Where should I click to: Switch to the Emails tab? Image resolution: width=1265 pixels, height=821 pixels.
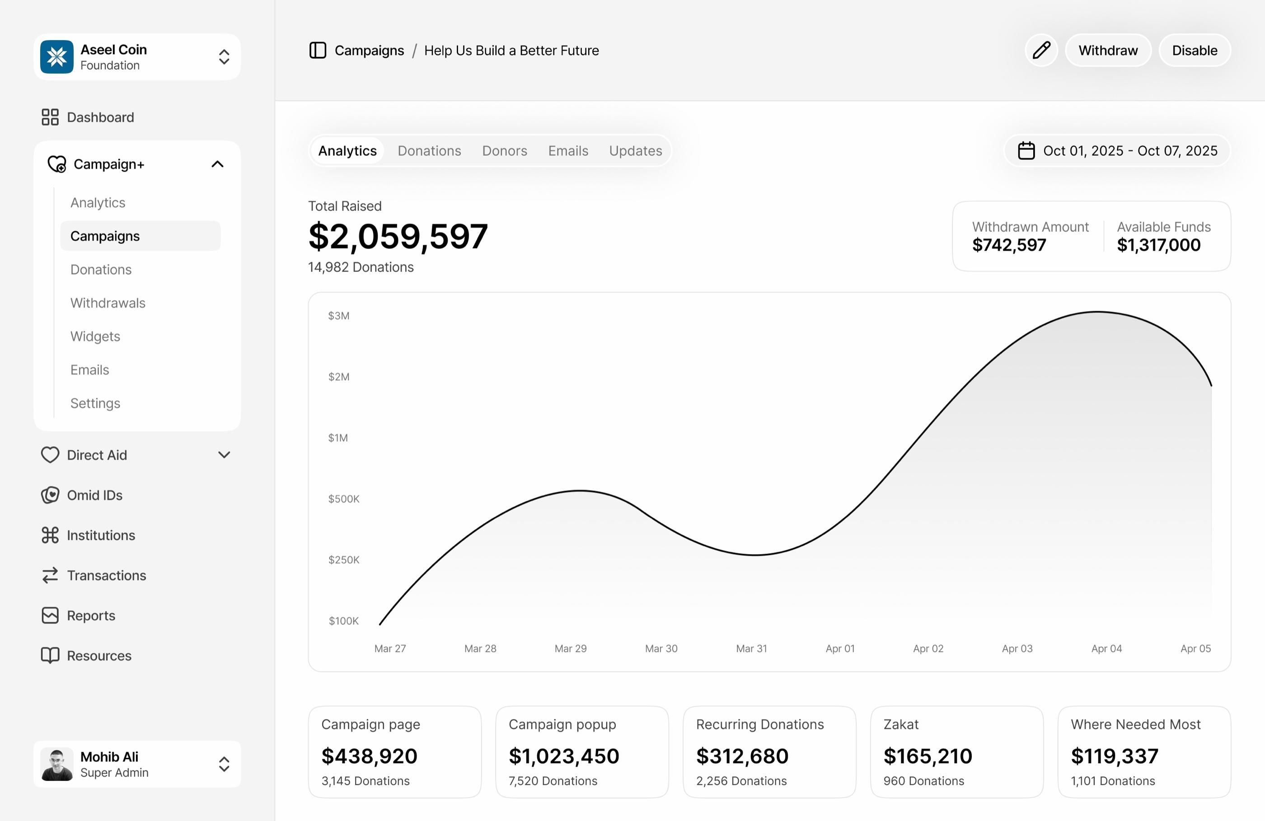(568, 151)
